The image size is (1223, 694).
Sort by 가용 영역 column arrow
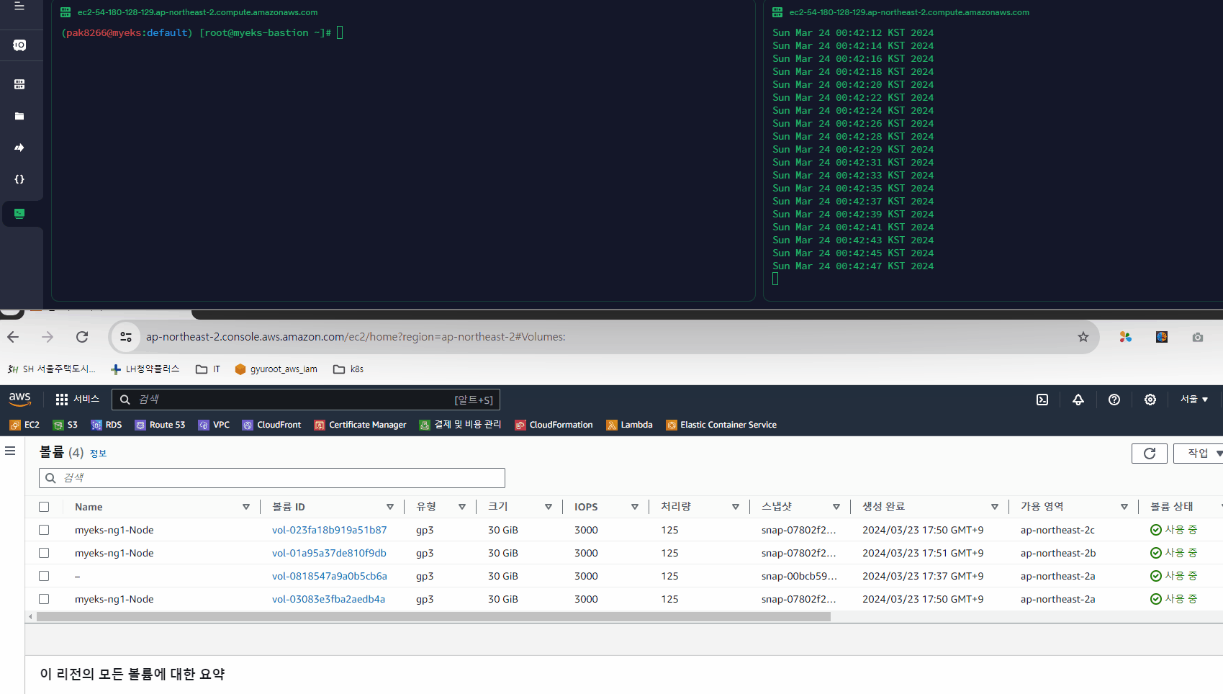[x=1124, y=507]
